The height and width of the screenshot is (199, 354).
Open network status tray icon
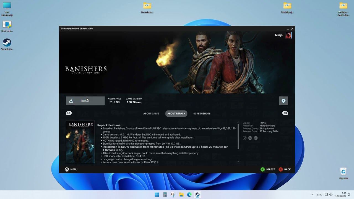click(326, 195)
